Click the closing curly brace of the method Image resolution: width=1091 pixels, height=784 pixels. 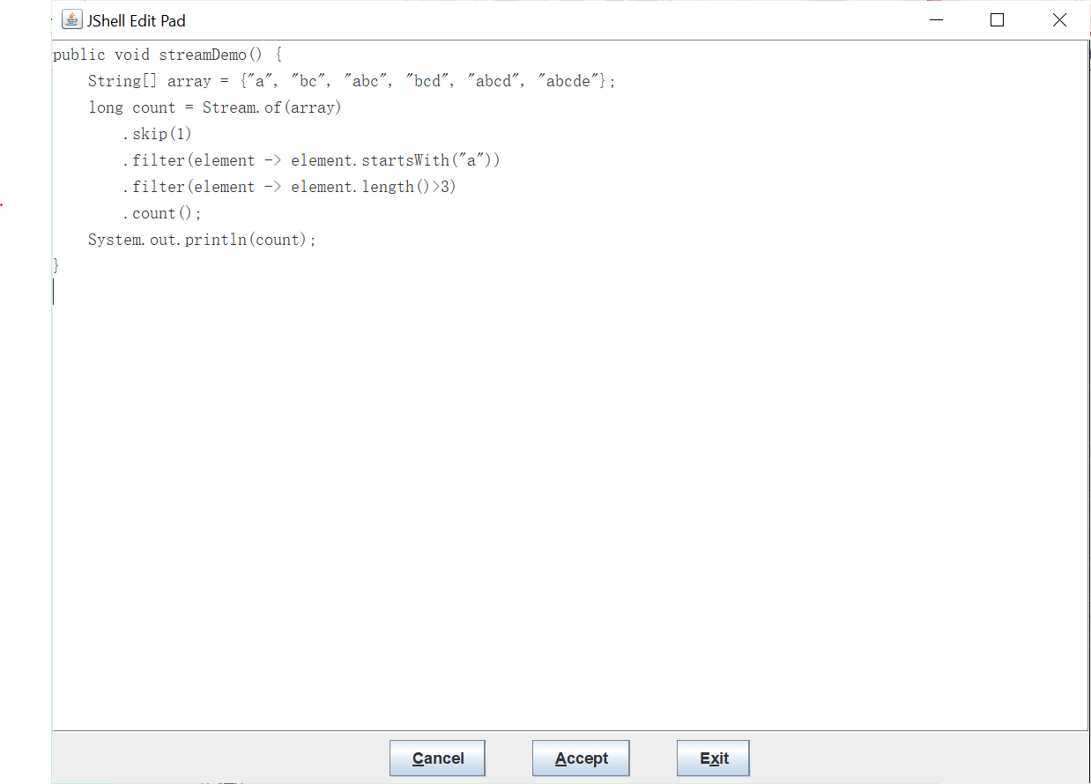pyautogui.click(x=56, y=265)
